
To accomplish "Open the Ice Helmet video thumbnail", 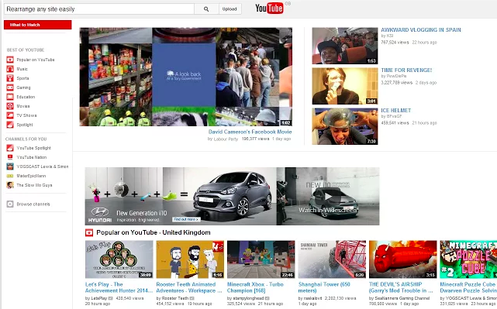I will (x=345, y=126).
